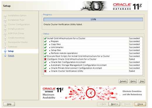Select the 'Install Grid Infrastructure for a Cluster' row
The image size is (152, 108).
(x=93, y=38)
